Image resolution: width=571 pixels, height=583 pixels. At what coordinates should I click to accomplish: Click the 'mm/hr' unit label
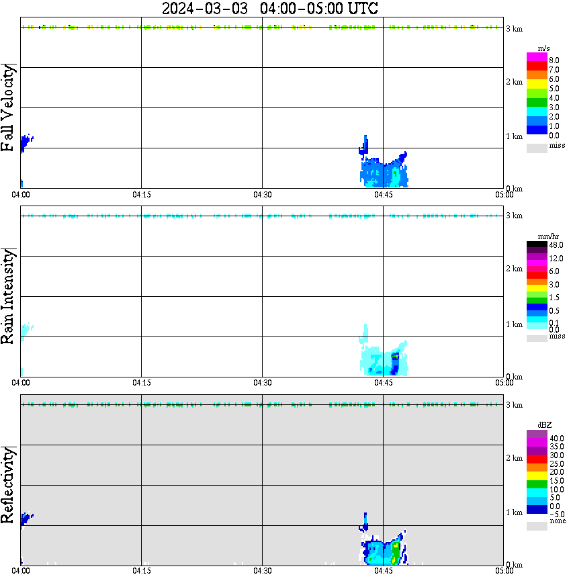[x=548, y=236]
